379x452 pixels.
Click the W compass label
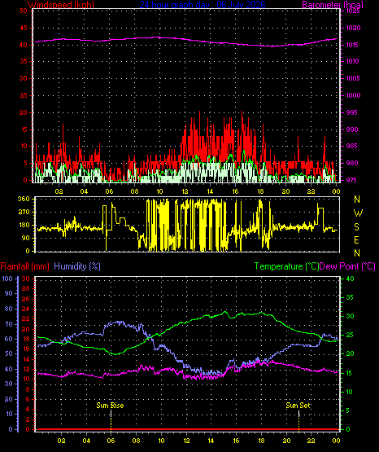tap(358, 213)
